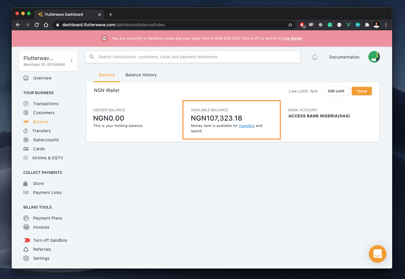Click the Airtime & DSTV icon
The image size is (405, 279).
pos(26,158)
